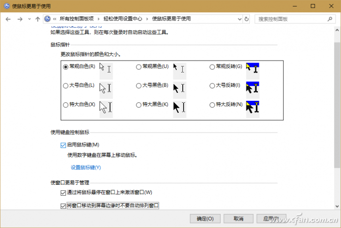Click the extra large inverted pointer preview

[x=252, y=107]
